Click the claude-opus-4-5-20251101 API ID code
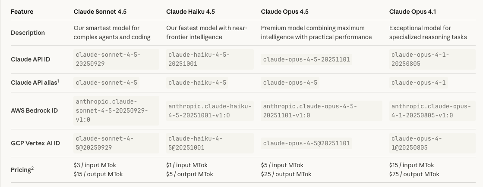The width and height of the screenshot is (483, 187). [306, 59]
